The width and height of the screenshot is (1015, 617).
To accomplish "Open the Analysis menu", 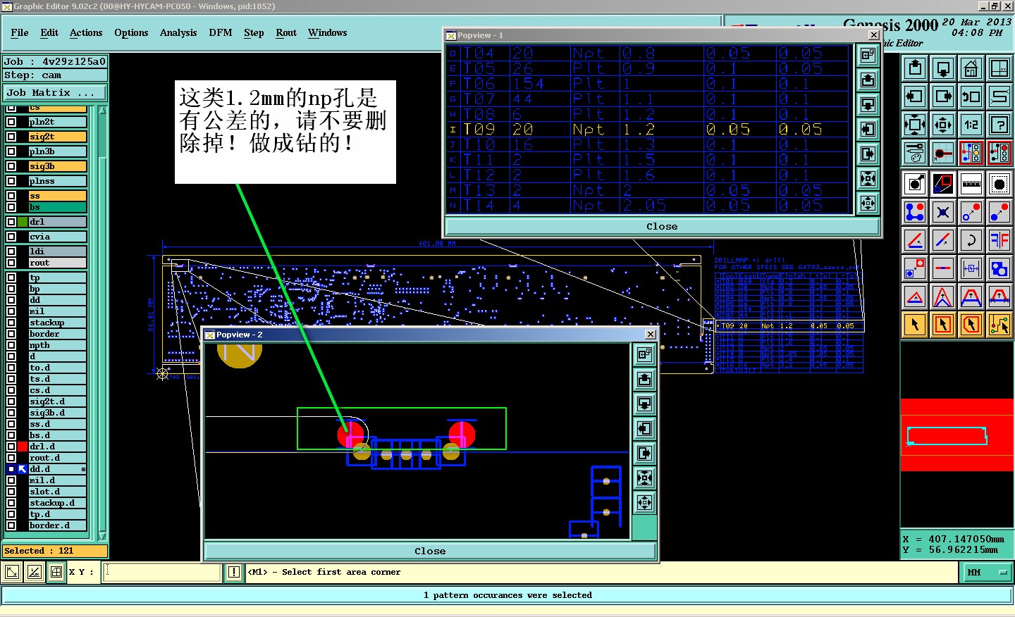I will [178, 32].
